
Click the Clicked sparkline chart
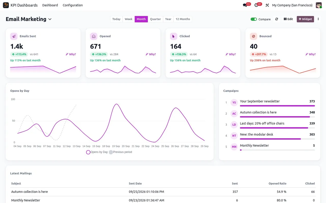pyautogui.click(x=203, y=69)
